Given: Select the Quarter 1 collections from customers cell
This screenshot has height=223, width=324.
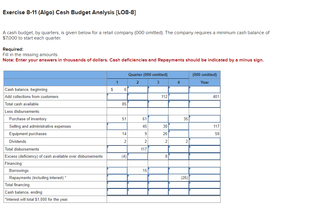Looking at the screenshot, I should (117, 97).
